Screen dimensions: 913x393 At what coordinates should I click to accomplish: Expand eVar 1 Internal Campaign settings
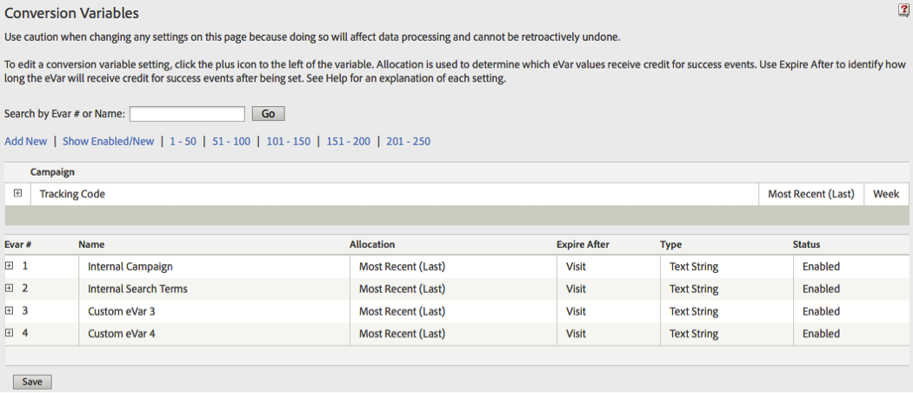click(9, 265)
